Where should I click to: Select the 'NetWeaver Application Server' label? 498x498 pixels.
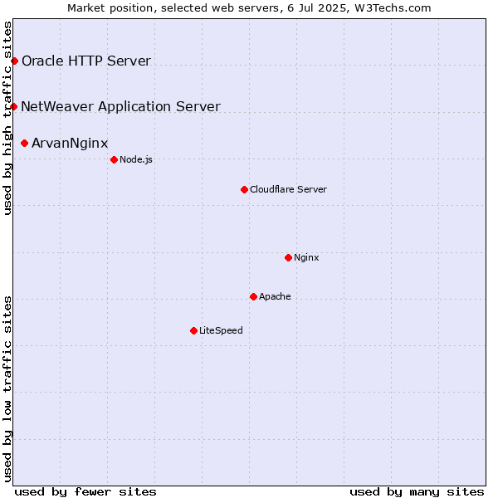tap(120, 107)
